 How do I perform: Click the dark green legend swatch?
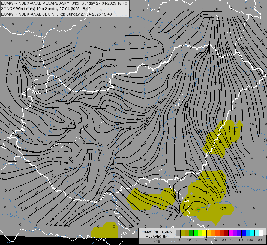191,233
